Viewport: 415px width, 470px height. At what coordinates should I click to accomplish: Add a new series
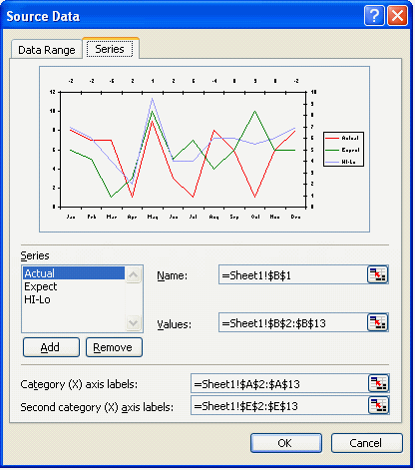click(x=51, y=347)
